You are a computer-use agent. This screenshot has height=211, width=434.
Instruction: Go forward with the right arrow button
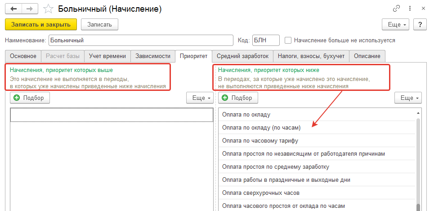pyautogui.click(x=30, y=9)
